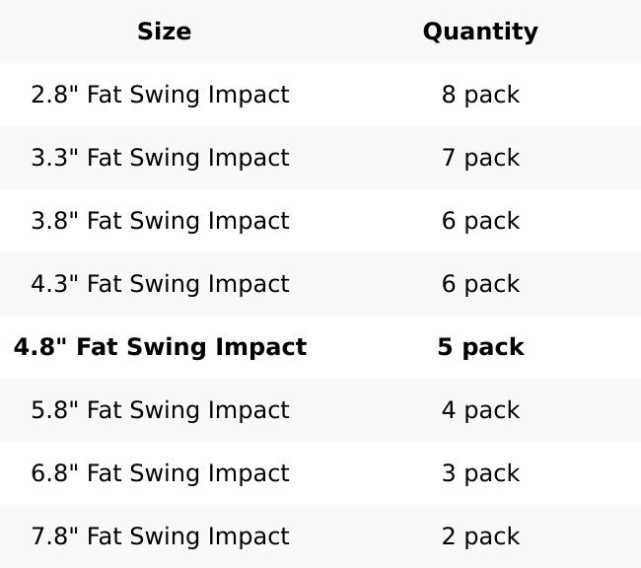Click the Quantity column header
This screenshot has height=568, width=641.
click(480, 32)
